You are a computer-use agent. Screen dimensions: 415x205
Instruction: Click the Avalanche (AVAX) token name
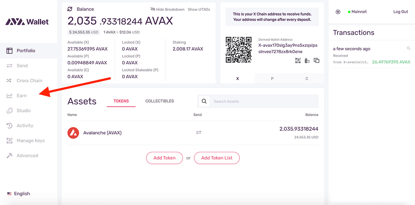102,133
